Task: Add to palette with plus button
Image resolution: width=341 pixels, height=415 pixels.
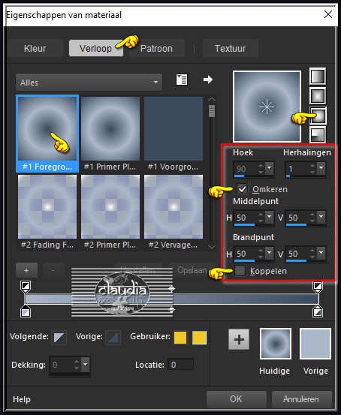Action: (239, 339)
